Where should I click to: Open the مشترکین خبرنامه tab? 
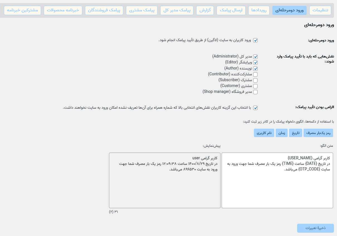22,10
